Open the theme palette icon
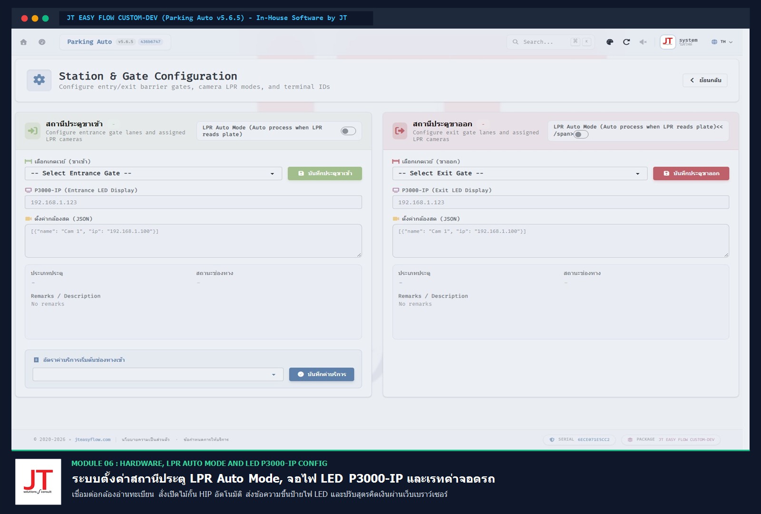 tap(610, 42)
